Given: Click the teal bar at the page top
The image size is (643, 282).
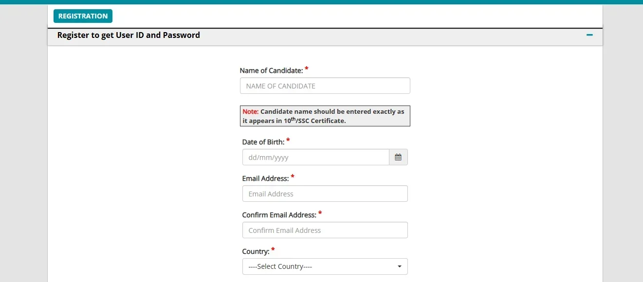Looking at the screenshot, I should coord(321,2).
